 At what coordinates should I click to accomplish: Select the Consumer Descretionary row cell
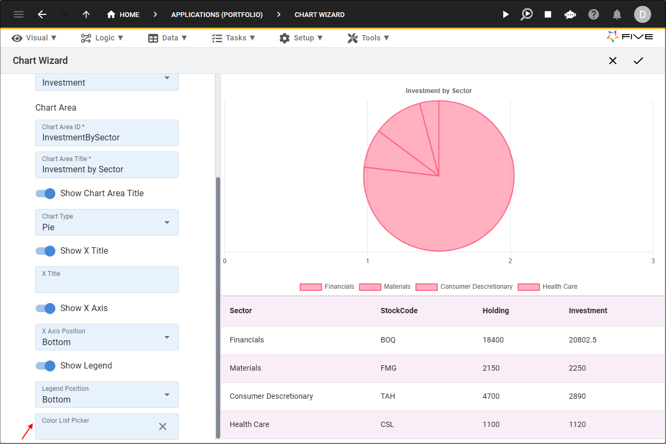pyautogui.click(x=271, y=397)
